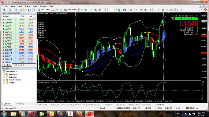This screenshot has width=209, height=117.
Task: Click the connection status 2248/4 kb indicator
Action: [x=192, y=108]
